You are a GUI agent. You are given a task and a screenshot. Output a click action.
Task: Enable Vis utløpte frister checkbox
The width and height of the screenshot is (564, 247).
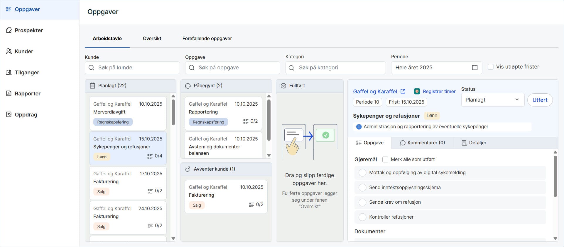pos(490,67)
